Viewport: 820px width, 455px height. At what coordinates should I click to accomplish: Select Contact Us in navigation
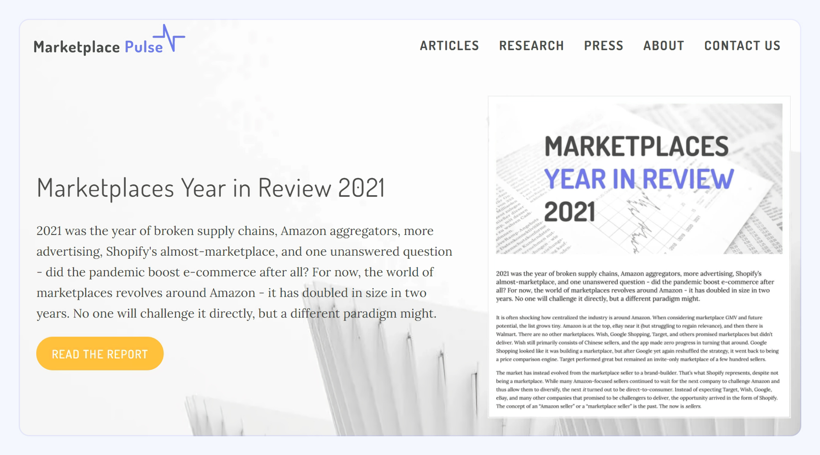click(742, 46)
